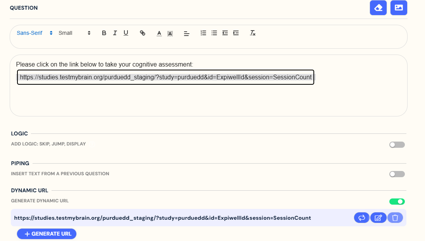Click the LOGIC section heading
This screenshot has width=425, height=241.
(19, 134)
